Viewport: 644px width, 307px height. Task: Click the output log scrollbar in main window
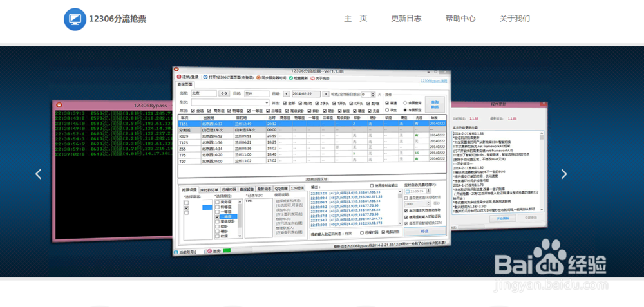coord(401,209)
